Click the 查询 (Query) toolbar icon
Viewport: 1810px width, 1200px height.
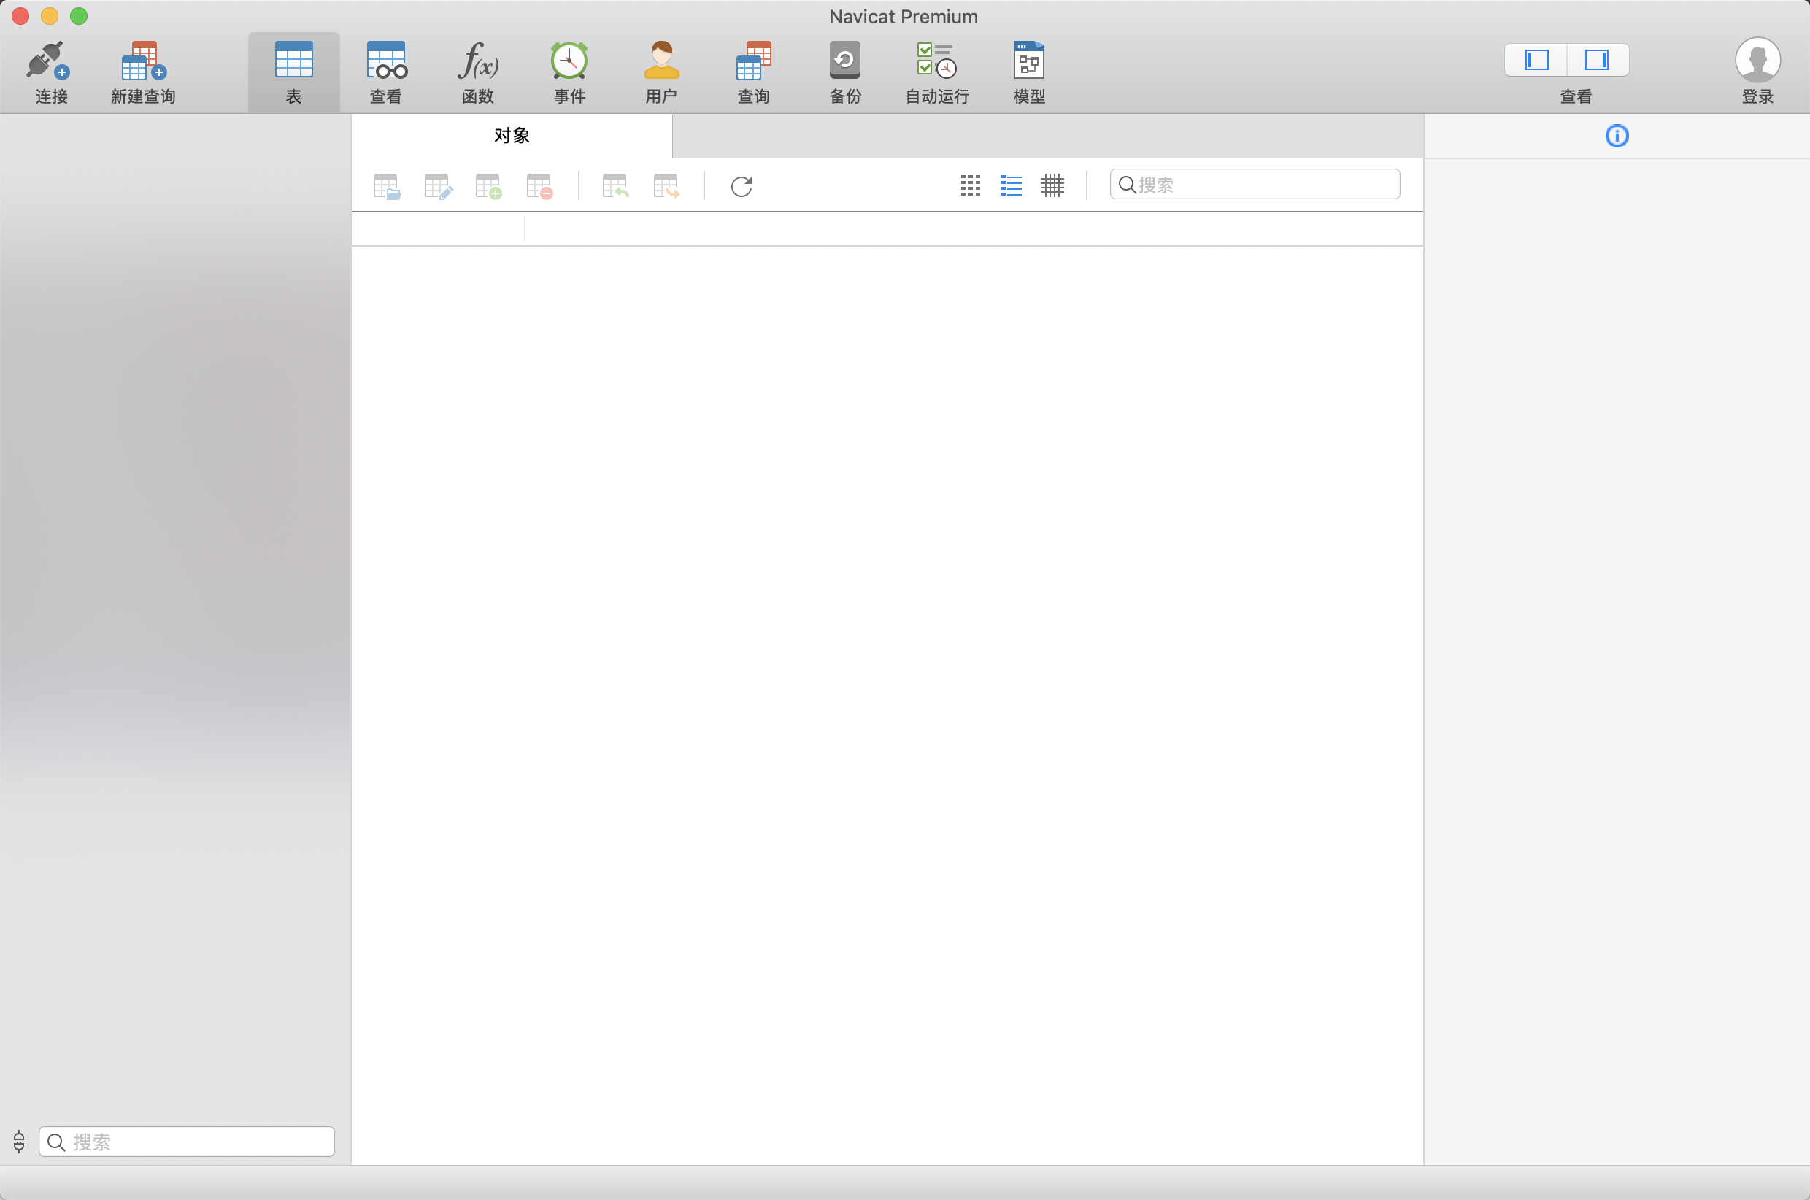[x=753, y=61]
